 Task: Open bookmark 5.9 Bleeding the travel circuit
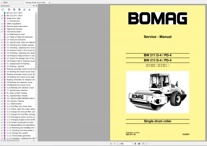(19, 85)
